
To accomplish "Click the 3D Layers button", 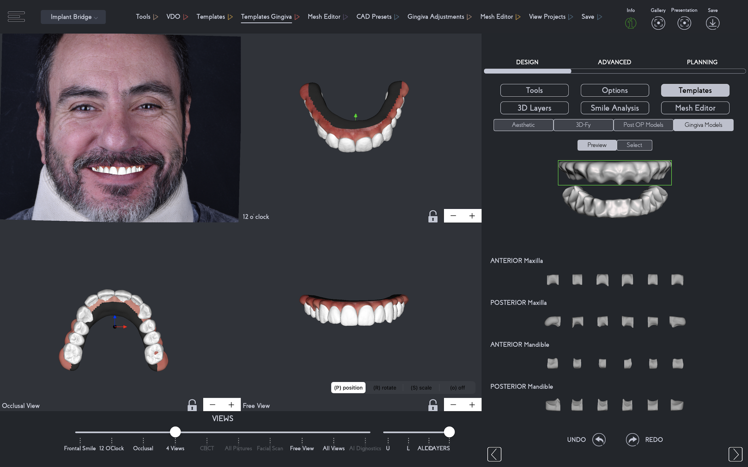I will tap(534, 108).
